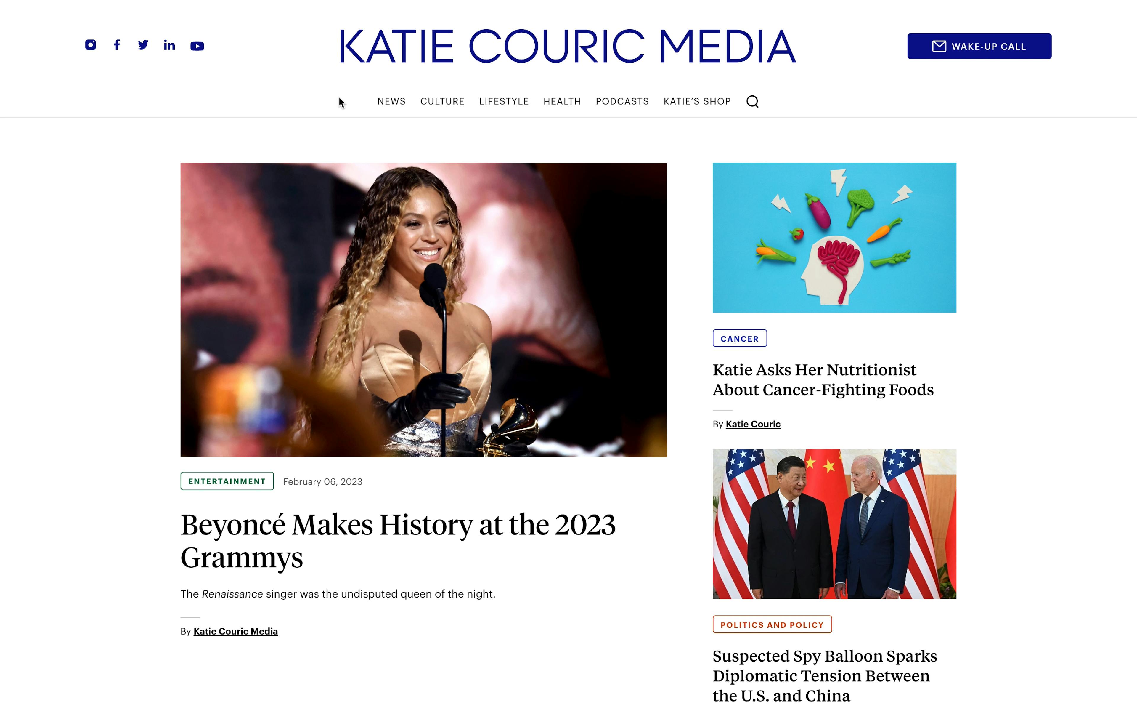Click the LinkedIn icon
This screenshot has width=1137, height=711.
[x=169, y=45]
